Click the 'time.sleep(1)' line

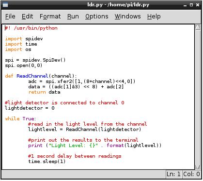[x=47, y=162]
